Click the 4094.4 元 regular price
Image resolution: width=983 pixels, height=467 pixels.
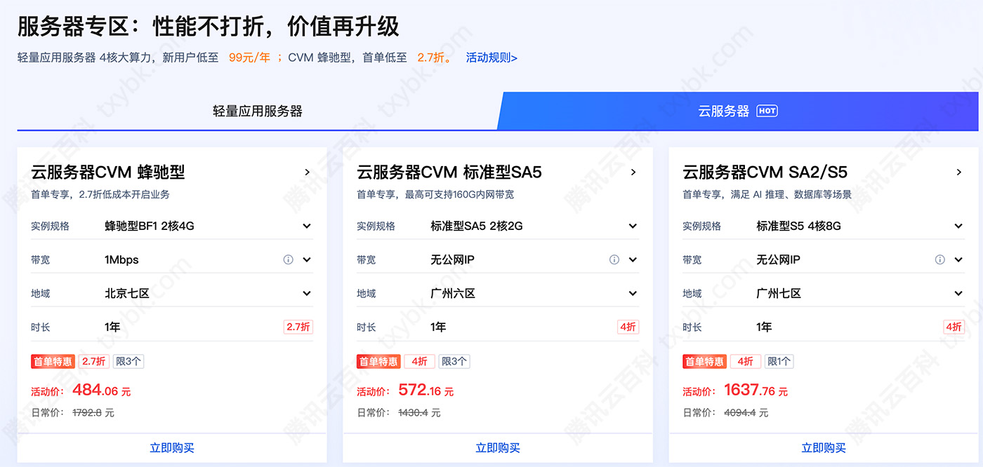(x=746, y=413)
